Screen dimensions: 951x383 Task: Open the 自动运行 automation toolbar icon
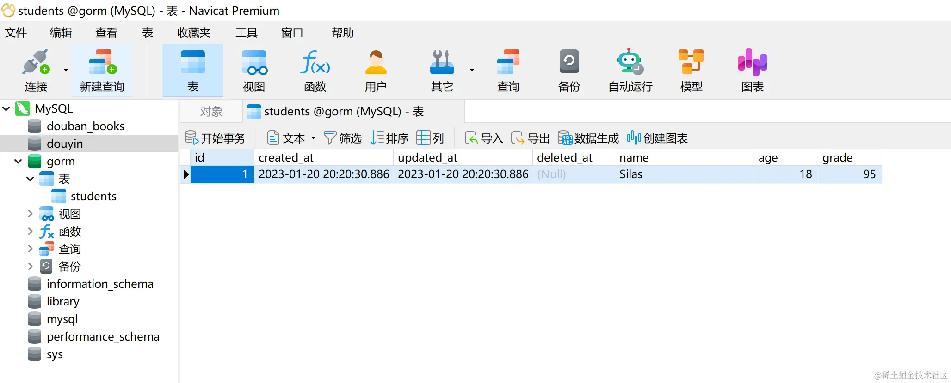click(630, 70)
